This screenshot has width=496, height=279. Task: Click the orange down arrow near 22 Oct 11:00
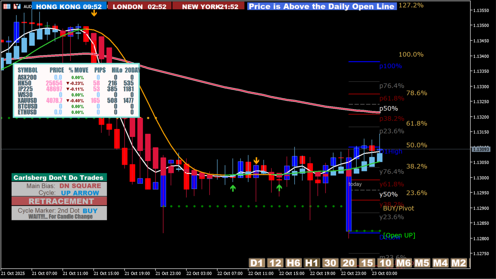(256, 161)
